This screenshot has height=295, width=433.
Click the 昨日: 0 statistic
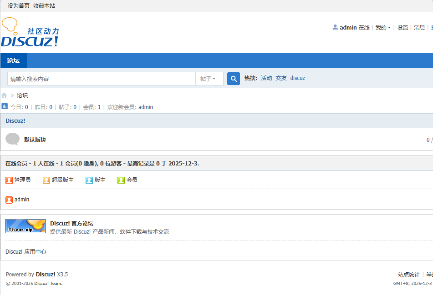tap(43, 107)
